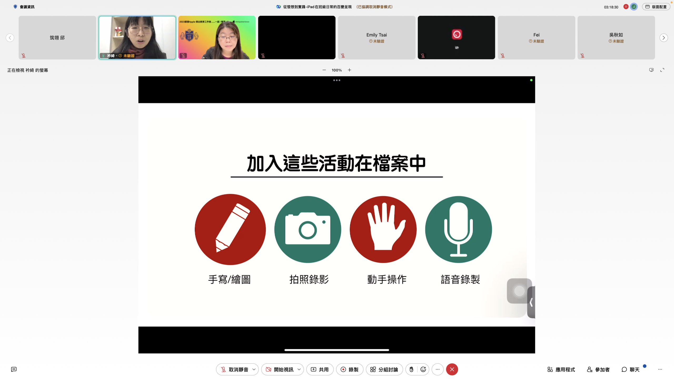Click the meeting info shield icon
This screenshot has width=674, height=379.
pyautogui.click(x=15, y=7)
